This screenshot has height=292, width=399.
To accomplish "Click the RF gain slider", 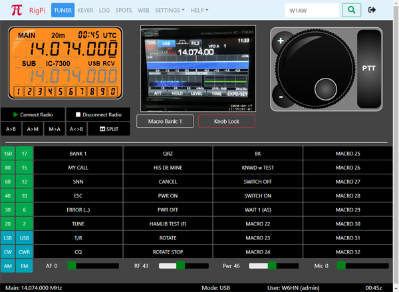I will pos(184,266).
